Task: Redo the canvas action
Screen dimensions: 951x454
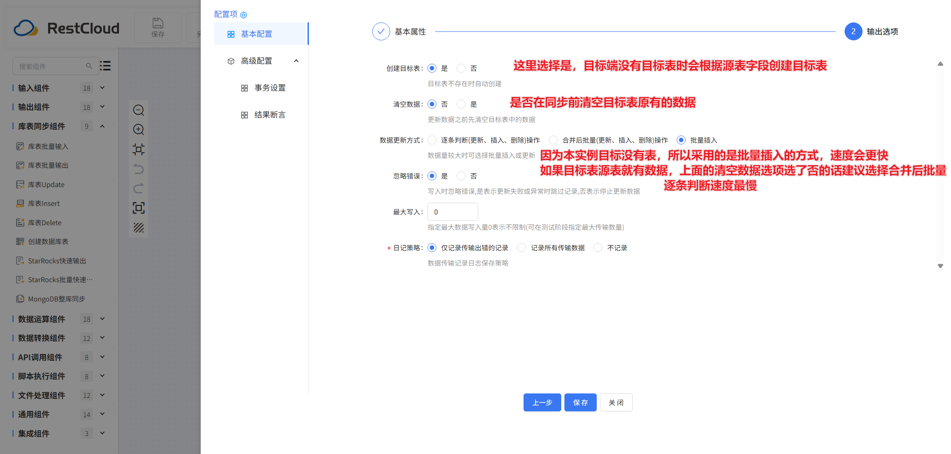Action: [x=138, y=188]
